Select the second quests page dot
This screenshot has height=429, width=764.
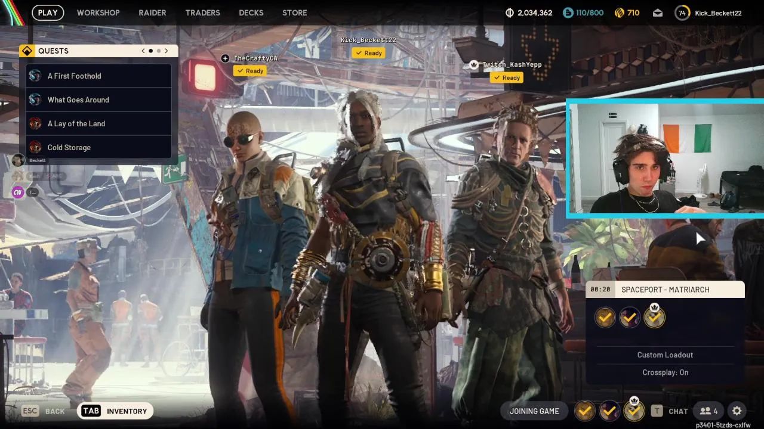(158, 51)
